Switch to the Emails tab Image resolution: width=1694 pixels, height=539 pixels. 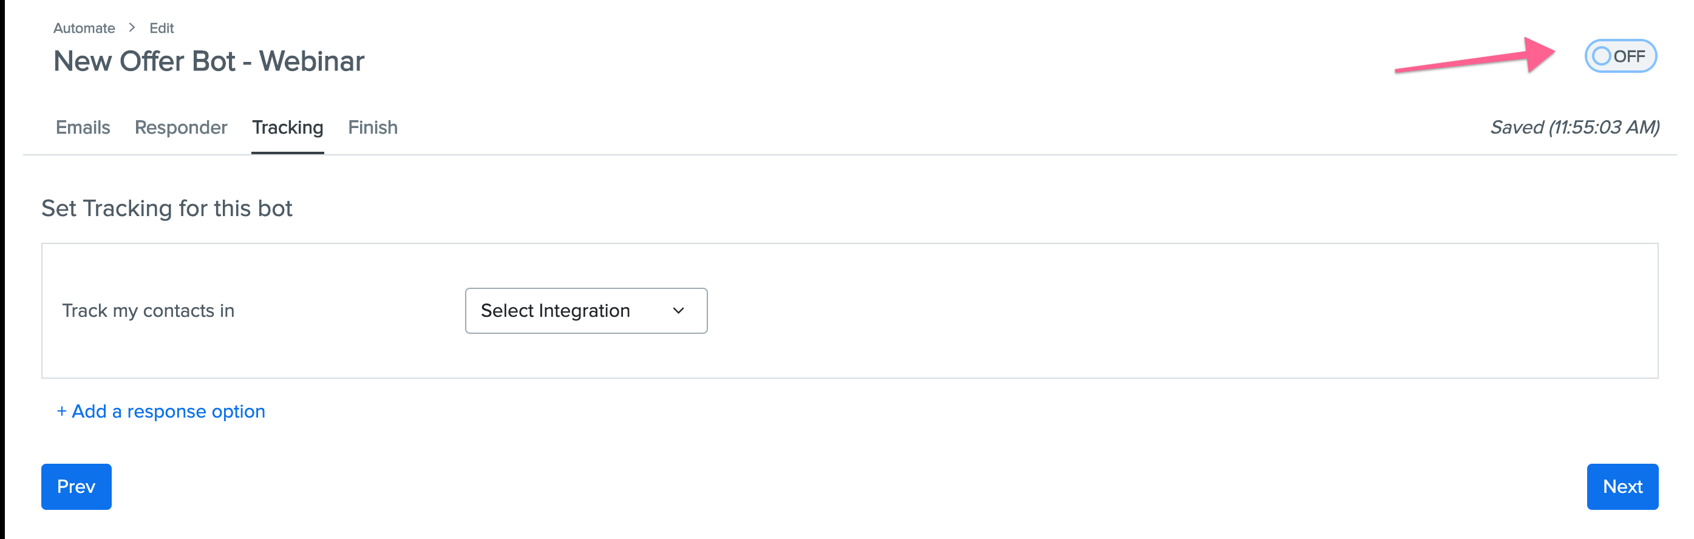click(83, 127)
